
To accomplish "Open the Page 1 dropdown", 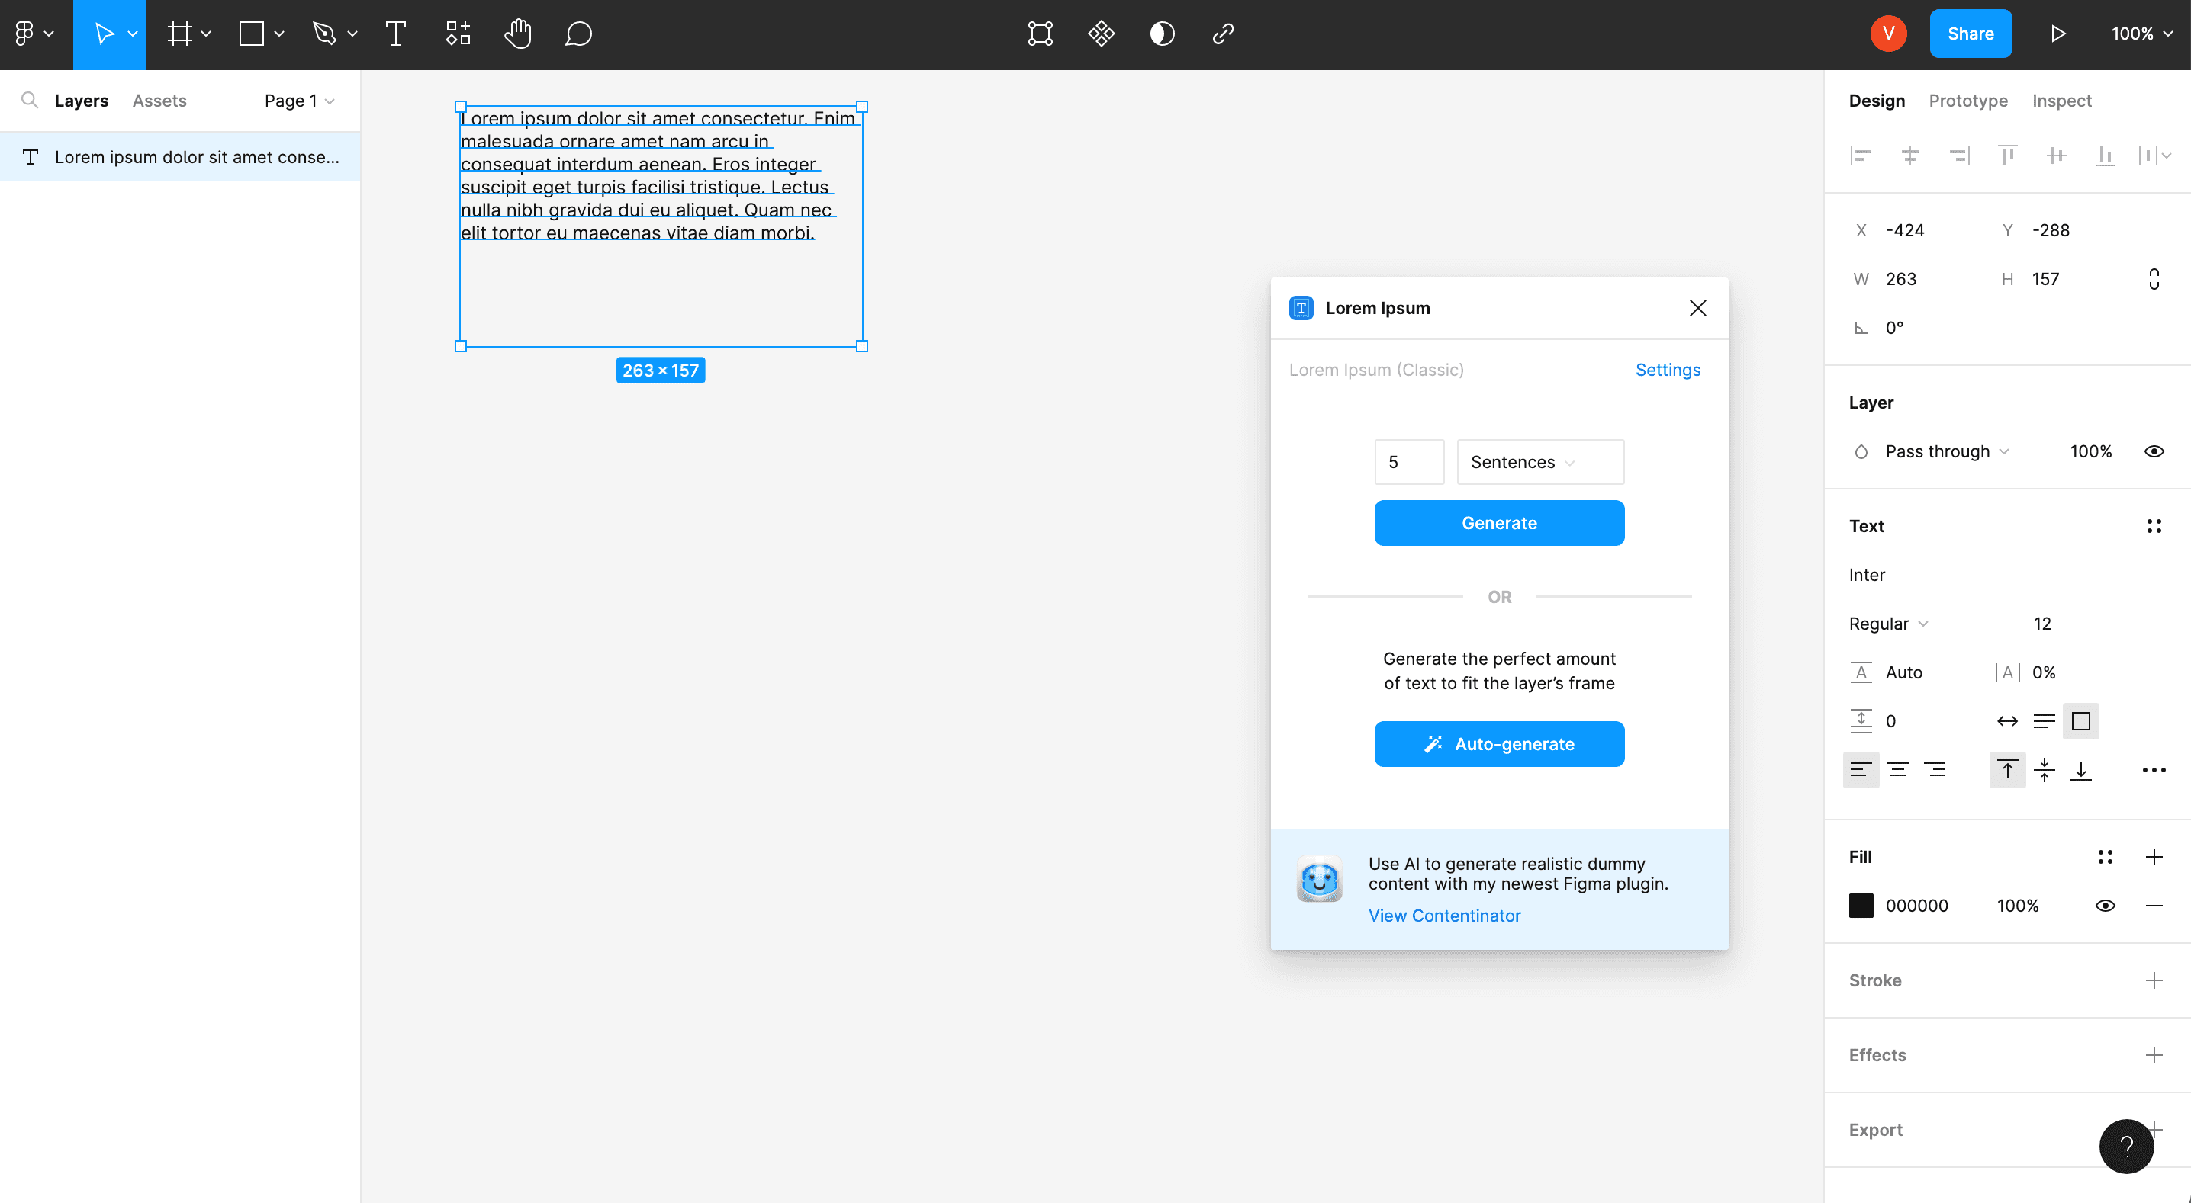I will click(x=298, y=101).
